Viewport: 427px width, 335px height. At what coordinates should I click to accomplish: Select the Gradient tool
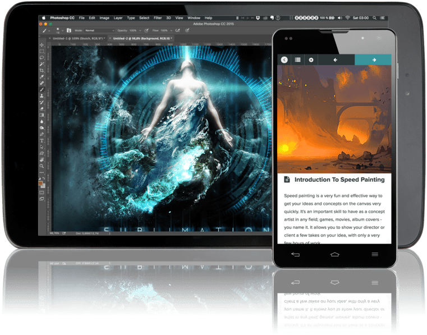point(42,115)
